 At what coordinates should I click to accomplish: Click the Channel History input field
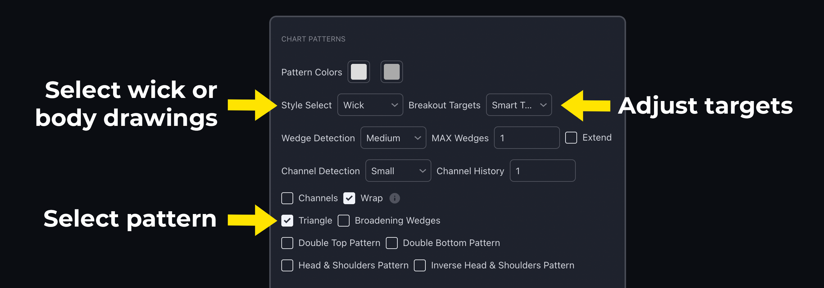point(542,171)
